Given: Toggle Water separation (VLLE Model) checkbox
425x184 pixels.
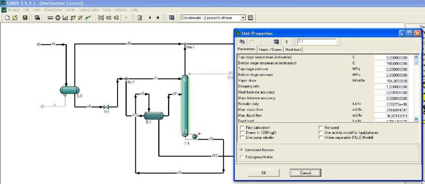Looking at the screenshot, I should tap(321, 137).
